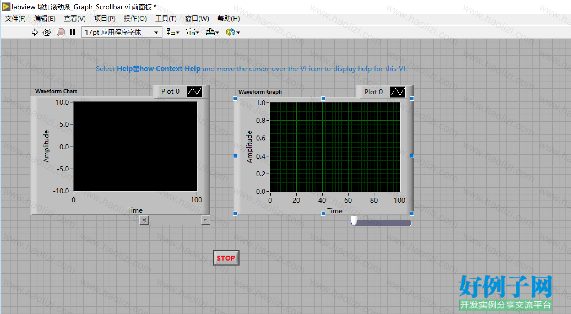Click top-left resize handle of Waveform Graph
This screenshot has height=314, width=571.
click(235, 99)
